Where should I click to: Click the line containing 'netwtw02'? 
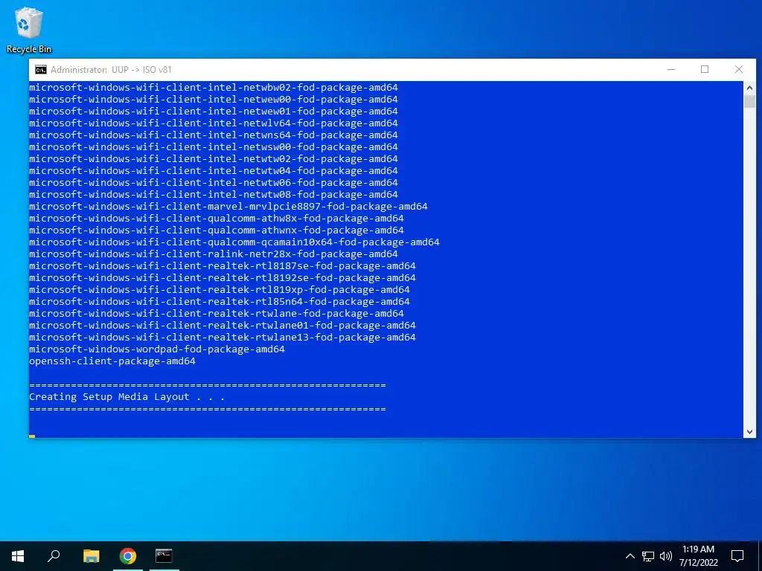(214, 159)
